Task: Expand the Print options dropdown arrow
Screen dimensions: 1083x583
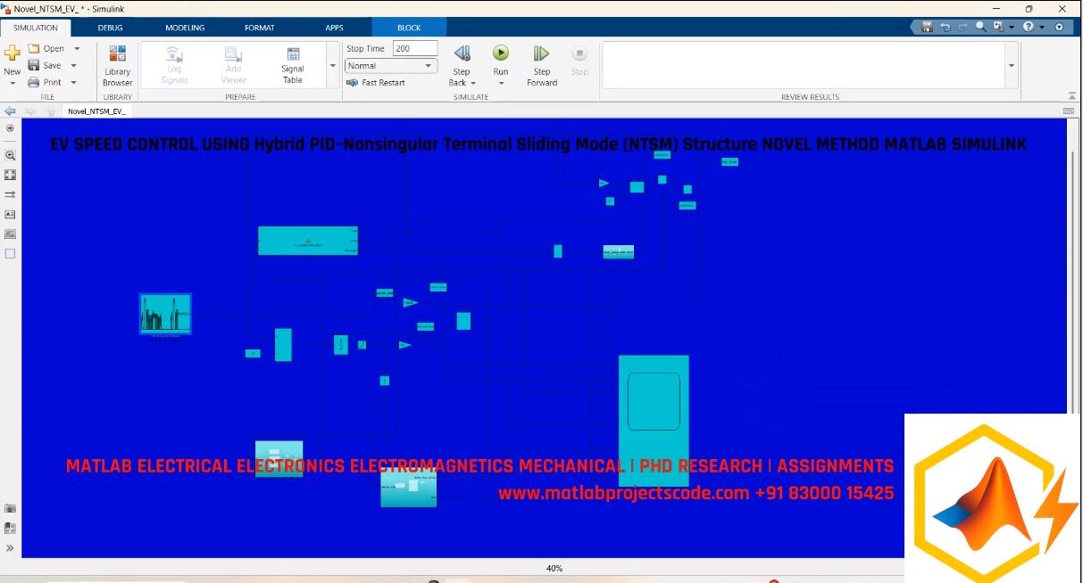Action: [73, 82]
